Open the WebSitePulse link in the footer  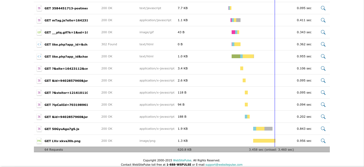[x=182, y=160]
